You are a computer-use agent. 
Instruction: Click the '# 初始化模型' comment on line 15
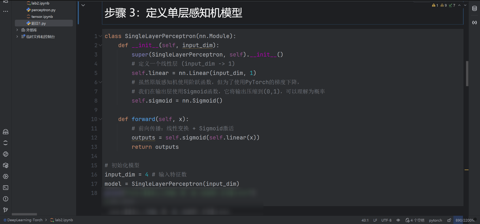point(122,165)
